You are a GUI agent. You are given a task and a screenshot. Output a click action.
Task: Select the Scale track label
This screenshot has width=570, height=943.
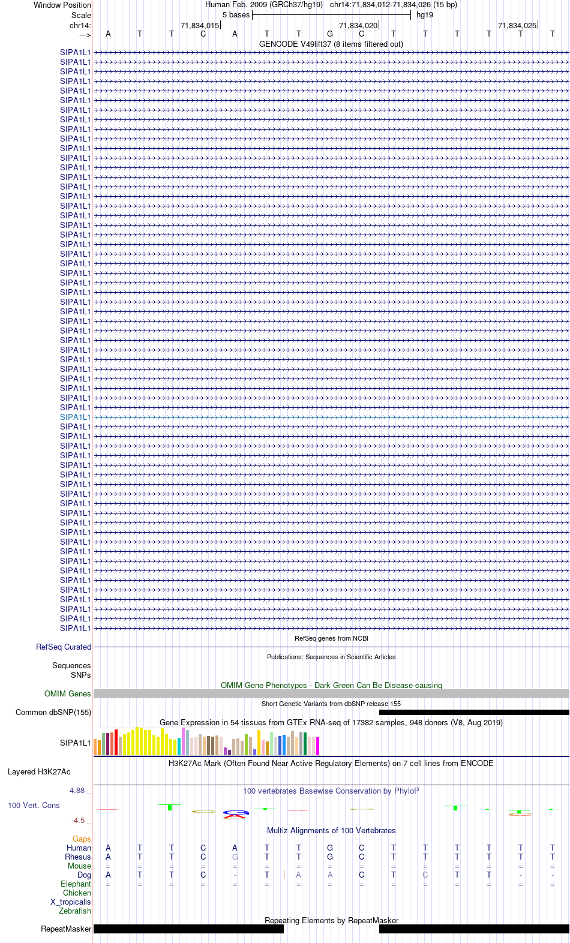tap(81, 15)
